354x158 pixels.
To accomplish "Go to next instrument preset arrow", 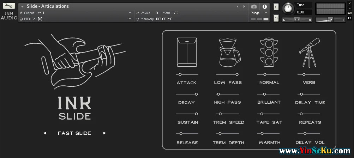I will [244, 6].
